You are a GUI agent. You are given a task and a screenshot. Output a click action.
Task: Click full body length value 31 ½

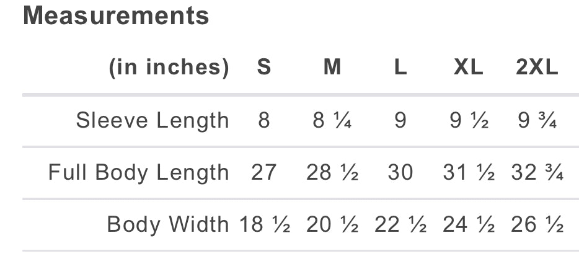[469, 172]
